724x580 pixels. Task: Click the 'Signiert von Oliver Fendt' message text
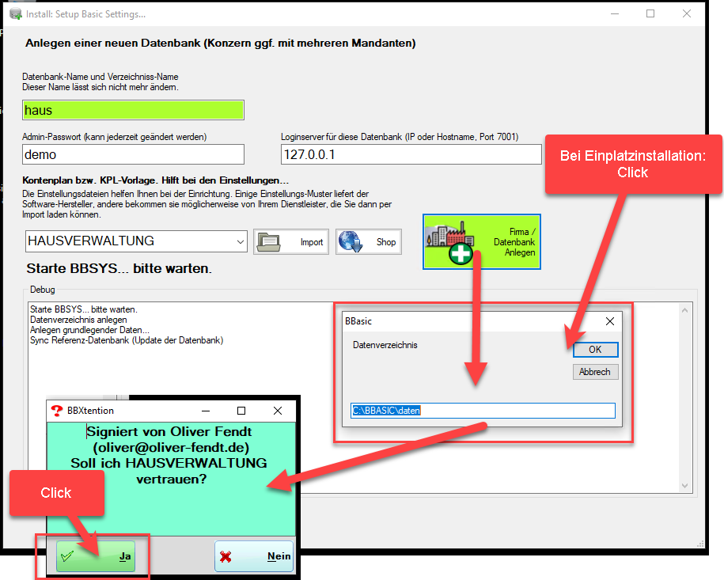pyautogui.click(x=169, y=431)
